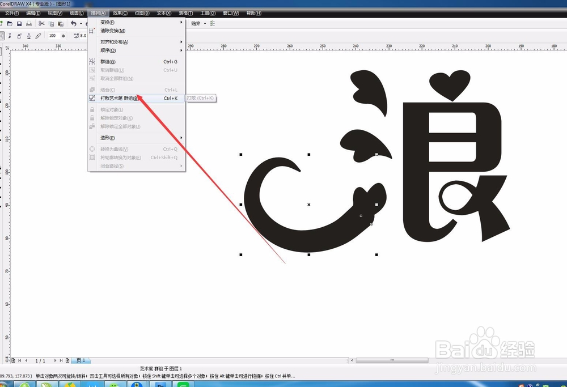Viewport: 567px width, 387px height.
Task: Go to first page navigation arrow
Action: click(20, 360)
